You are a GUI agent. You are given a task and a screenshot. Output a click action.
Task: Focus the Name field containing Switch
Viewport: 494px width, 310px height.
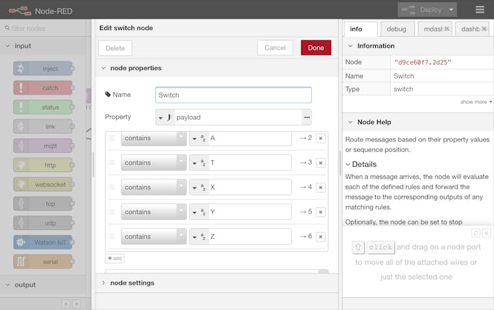coord(234,95)
